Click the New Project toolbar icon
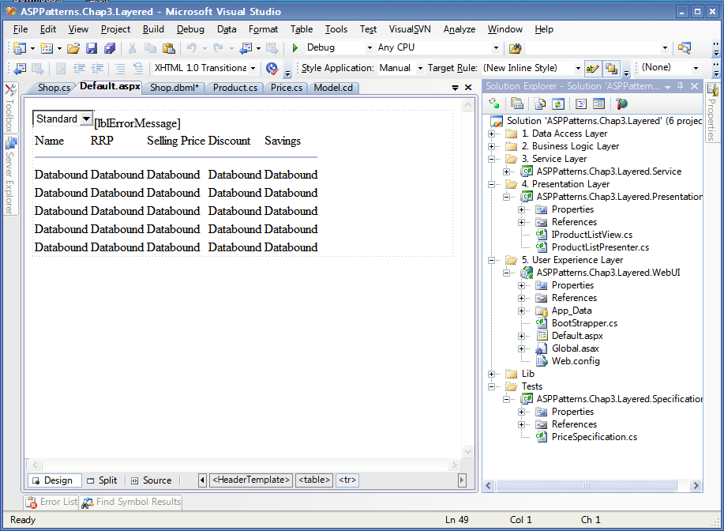Viewport: 724px width, 531px height. coord(20,47)
